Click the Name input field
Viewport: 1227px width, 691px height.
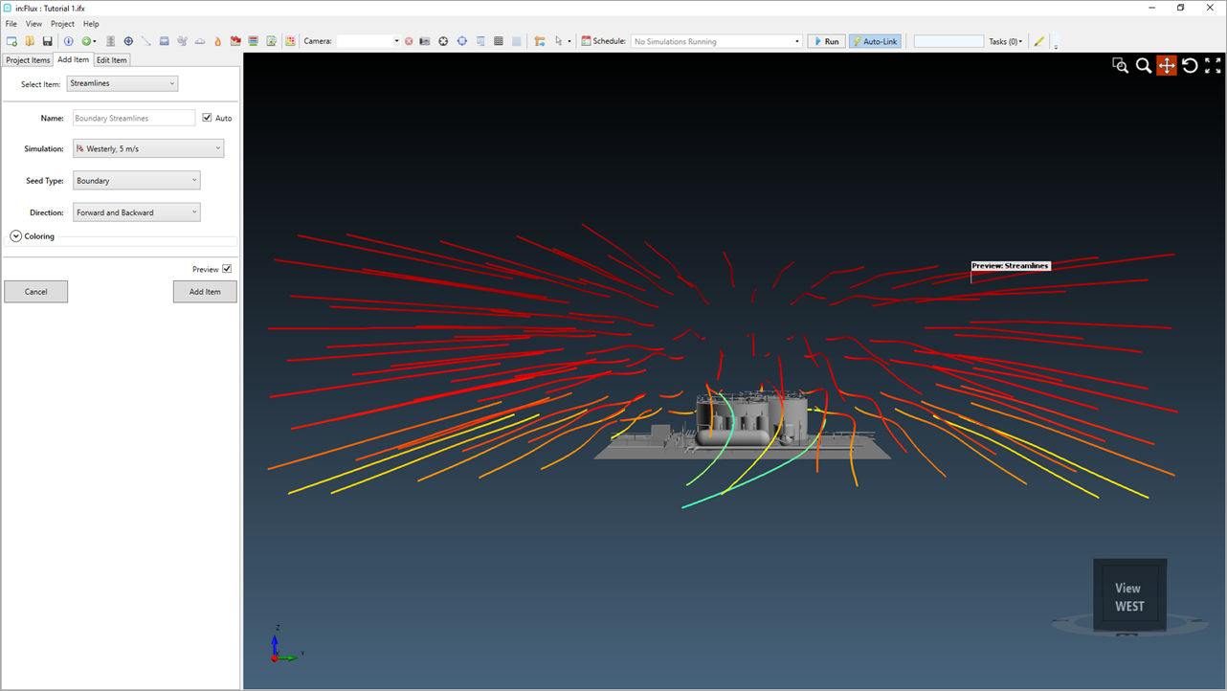click(x=134, y=118)
